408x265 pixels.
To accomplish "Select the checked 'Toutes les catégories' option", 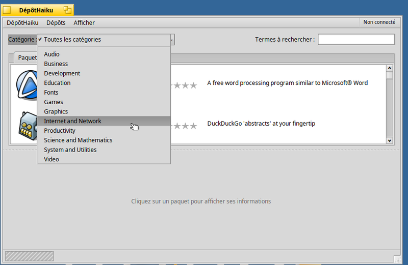I will click(72, 39).
